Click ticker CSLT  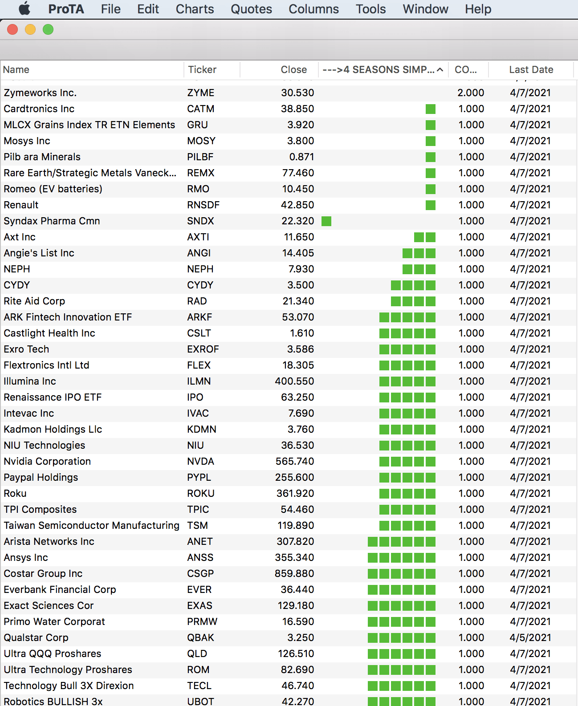pos(199,333)
